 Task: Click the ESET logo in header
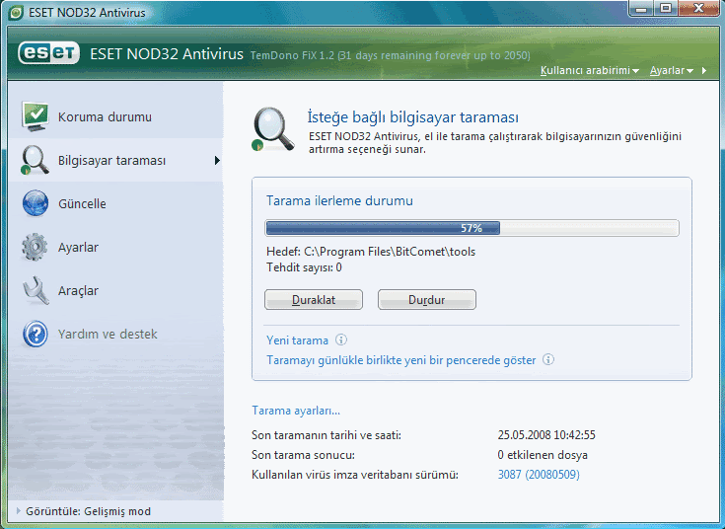[x=48, y=53]
